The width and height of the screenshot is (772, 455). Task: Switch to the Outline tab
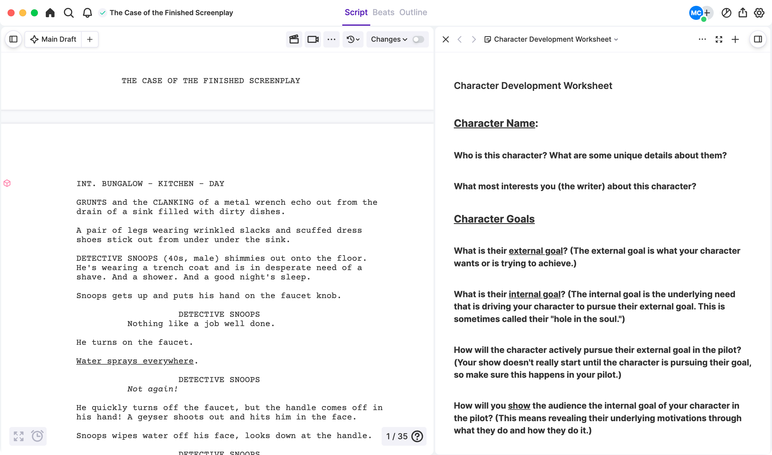click(x=413, y=12)
